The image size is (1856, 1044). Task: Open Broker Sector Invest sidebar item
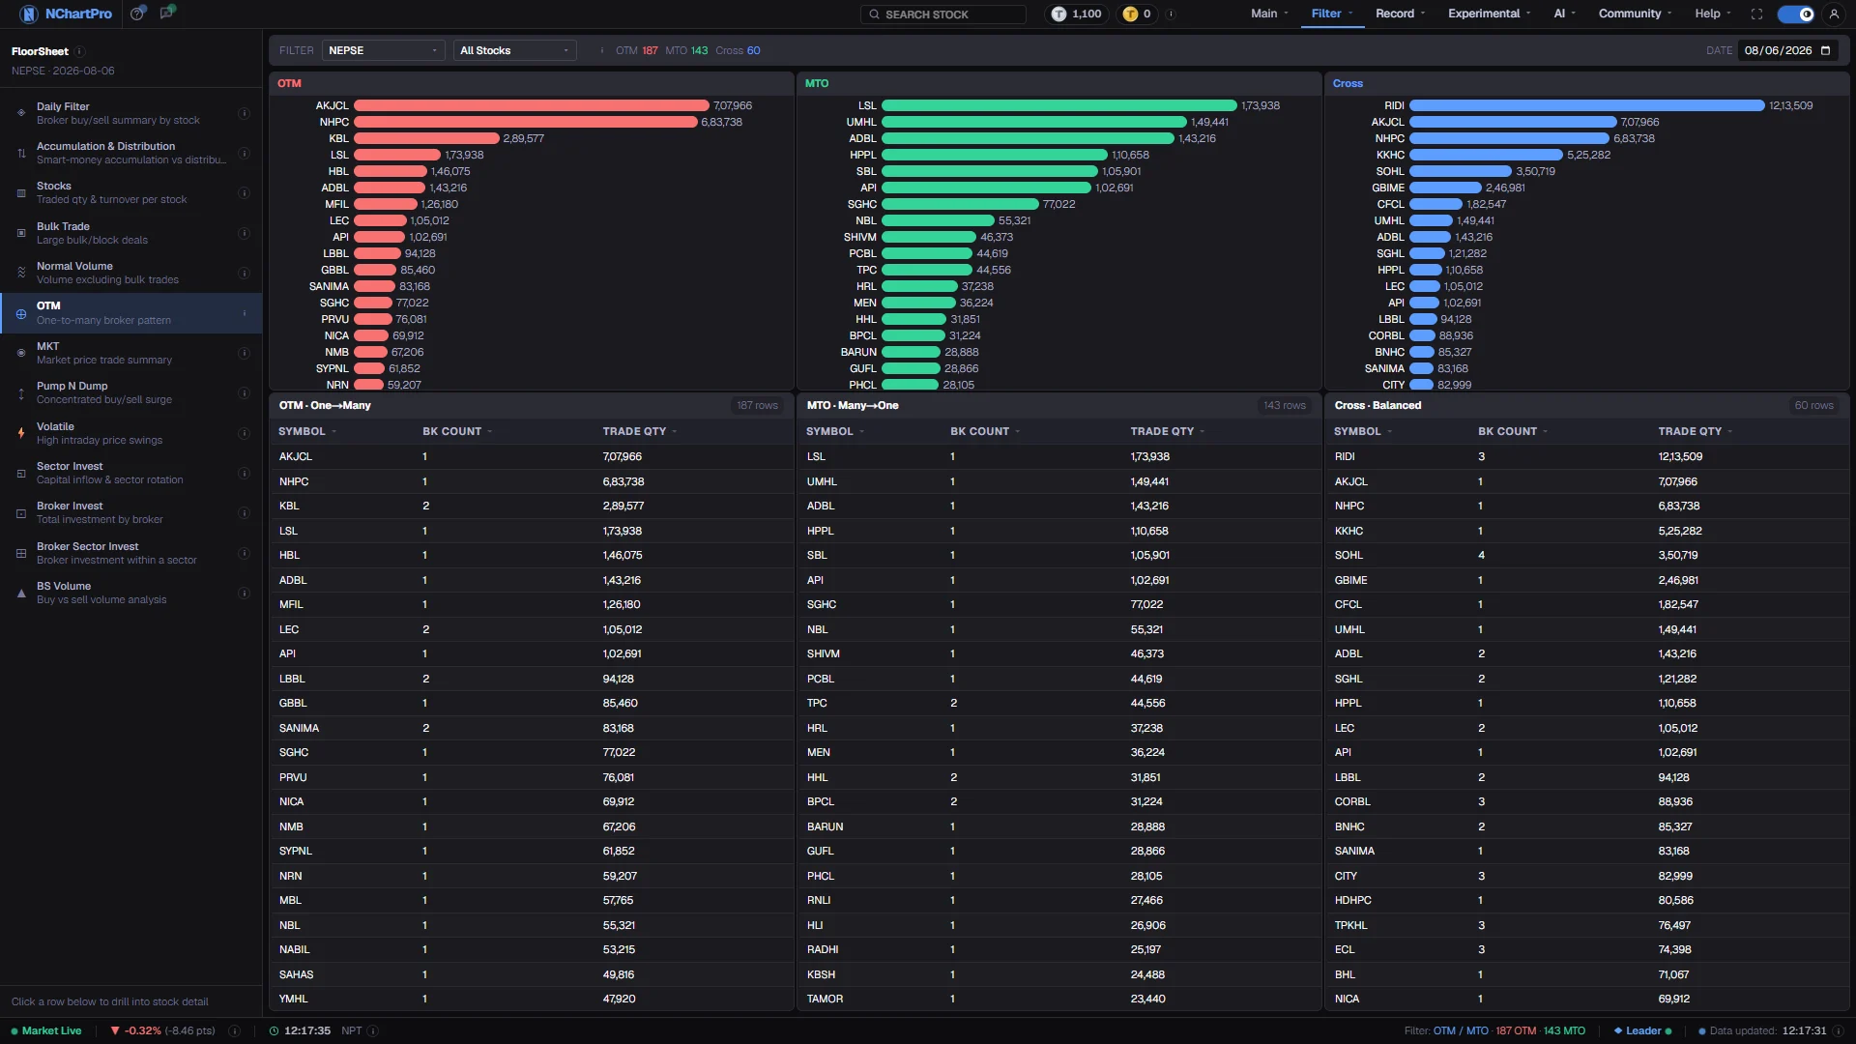point(130,553)
